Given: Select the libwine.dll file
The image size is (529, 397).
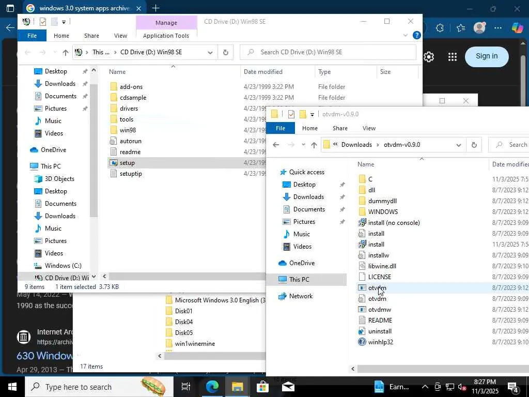Looking at the screenshot, I should click(x=382, y=266).
